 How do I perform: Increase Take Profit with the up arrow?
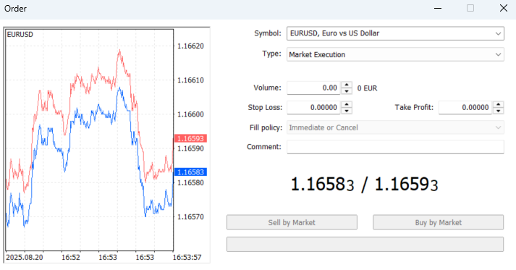(x=498, y=104)
